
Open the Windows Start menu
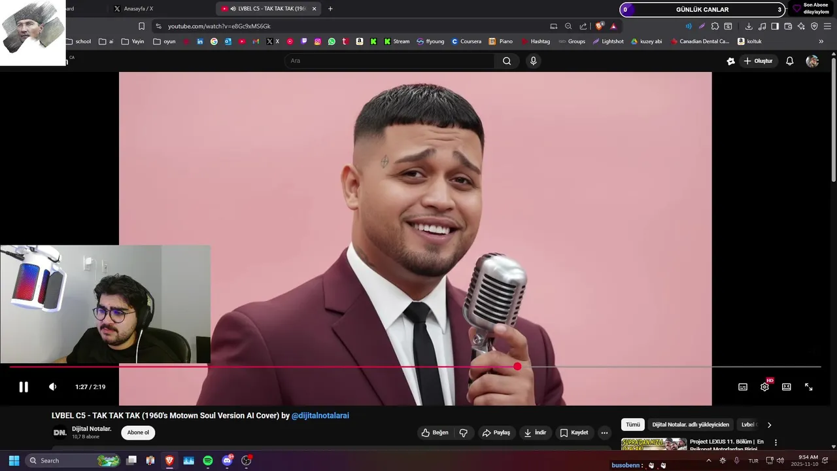click(x=14, y=461)
